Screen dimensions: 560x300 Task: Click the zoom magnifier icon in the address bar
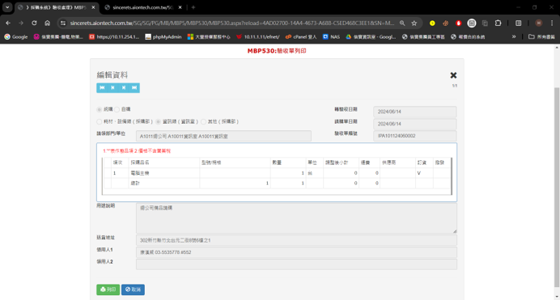tap(402, 23)
